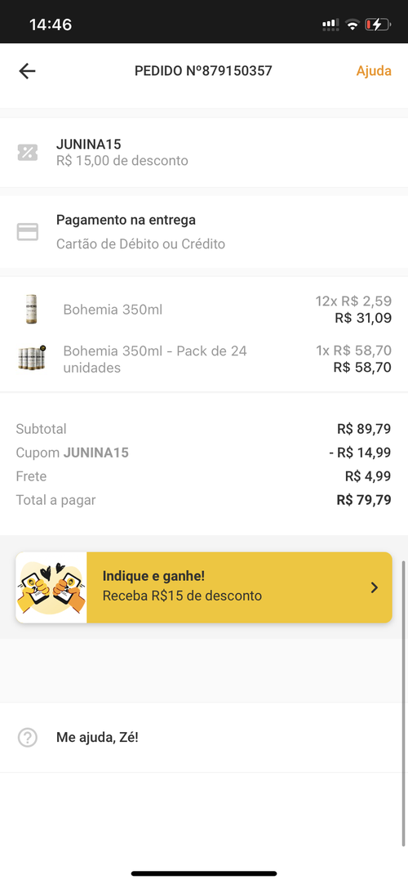Tap the JUNINA15 coupon row title

pyautogui.click(x=88, y=145)
